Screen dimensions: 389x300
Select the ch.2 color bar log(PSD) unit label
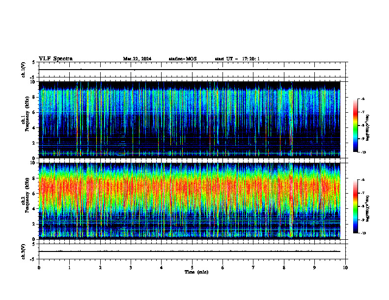[368, 208]
